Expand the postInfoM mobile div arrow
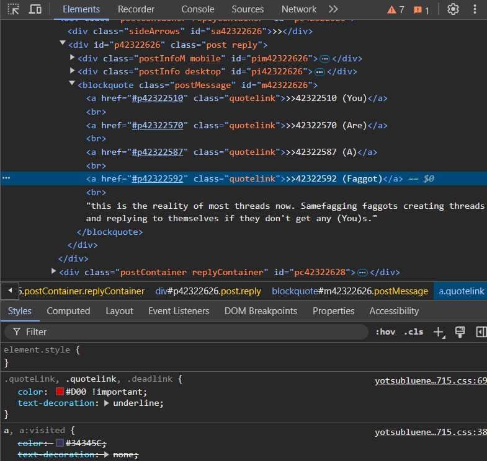 point(72,57)
